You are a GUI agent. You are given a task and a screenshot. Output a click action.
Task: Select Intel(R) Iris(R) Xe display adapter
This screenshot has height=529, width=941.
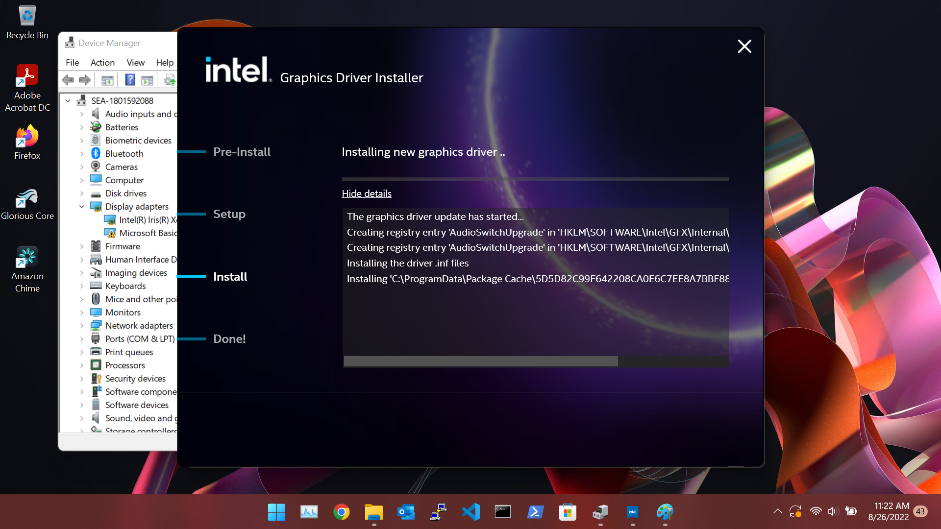148,220
